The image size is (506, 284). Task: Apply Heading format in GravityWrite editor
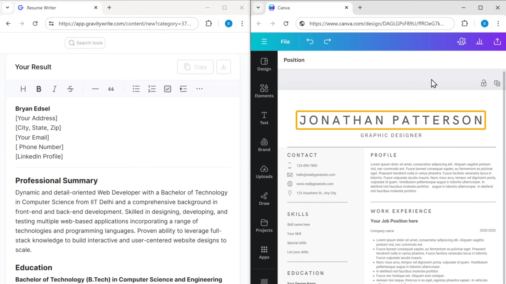click(23, 89)
